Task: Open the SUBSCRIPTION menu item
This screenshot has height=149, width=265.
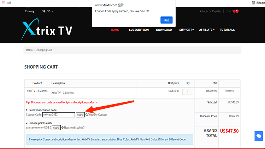Action: coord(139,30)
